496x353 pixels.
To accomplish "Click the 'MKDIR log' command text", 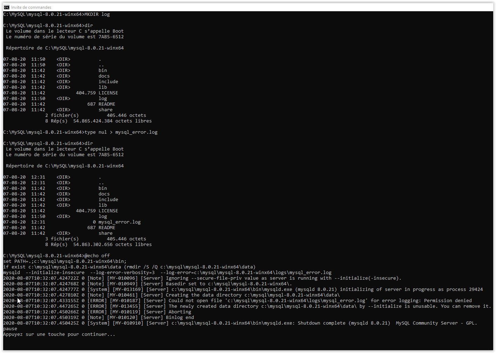I will point(97,14).
